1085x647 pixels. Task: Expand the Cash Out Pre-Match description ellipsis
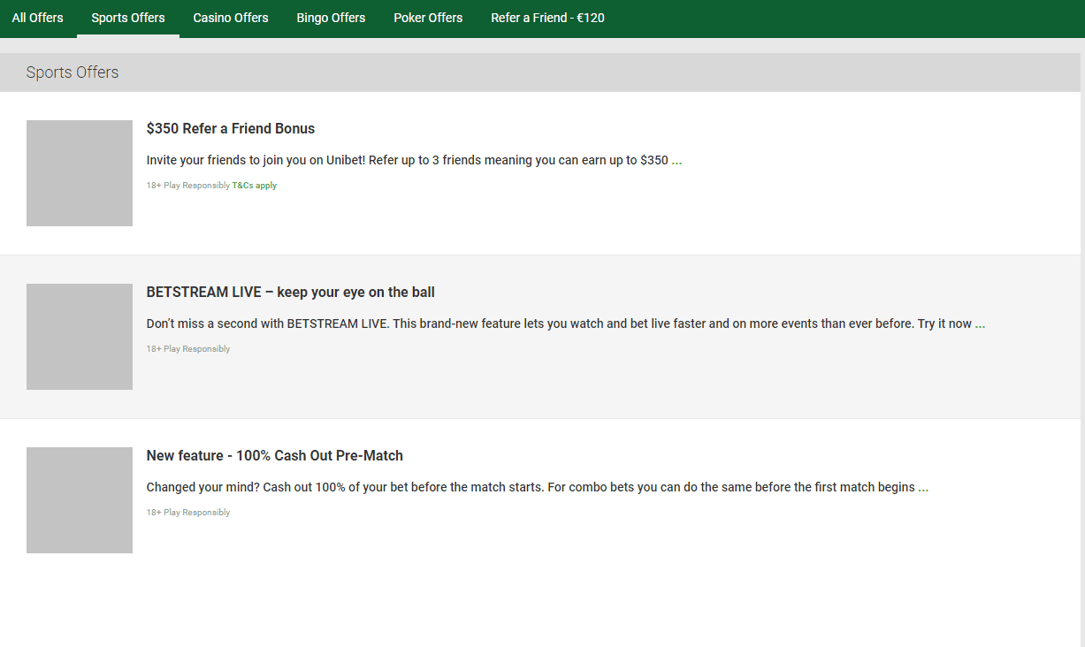[x=923, y=488]
